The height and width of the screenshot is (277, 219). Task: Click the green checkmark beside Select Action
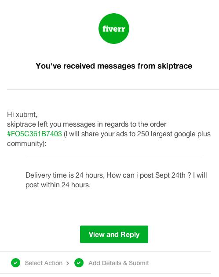tap(15, 262)
